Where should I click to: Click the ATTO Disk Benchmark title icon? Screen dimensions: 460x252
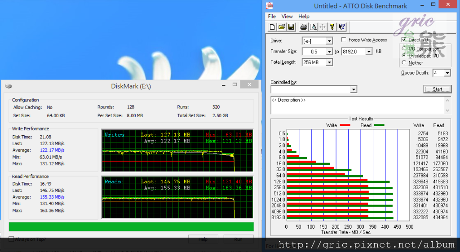point(270,5)
